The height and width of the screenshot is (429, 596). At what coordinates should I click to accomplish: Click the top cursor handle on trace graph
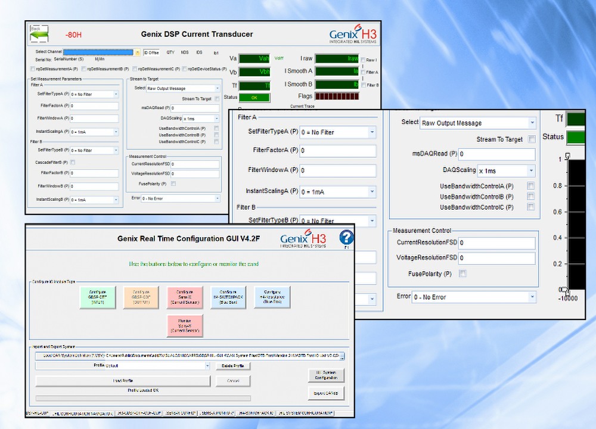567,156
